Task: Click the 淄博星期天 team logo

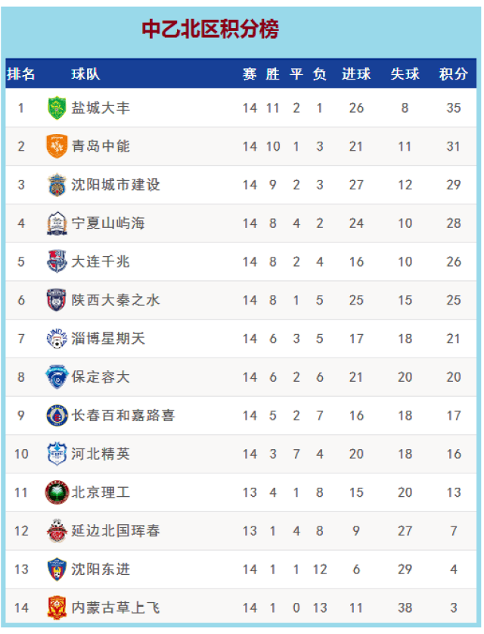Action: pyautogui.click(x=57, y=339)
